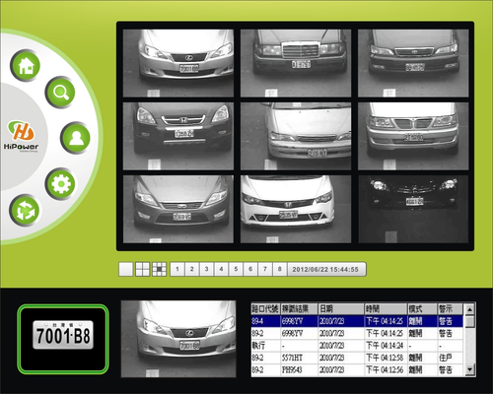The image size is (493, 394).
Task: Click the 2012/06/22 15:44:55 timestamp box
Action: (326, 269)
